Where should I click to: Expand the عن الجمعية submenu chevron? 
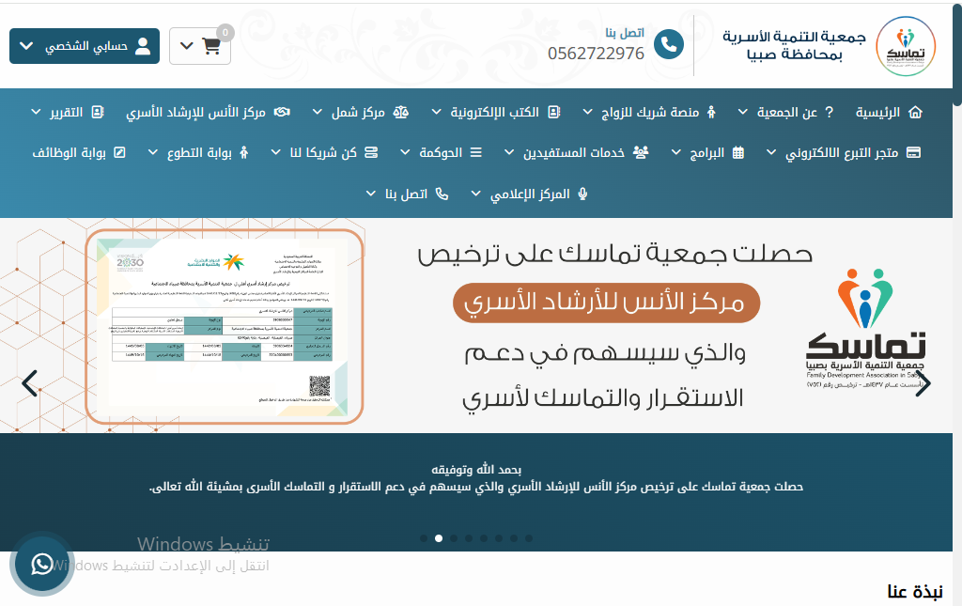click(x=742, y=112)
